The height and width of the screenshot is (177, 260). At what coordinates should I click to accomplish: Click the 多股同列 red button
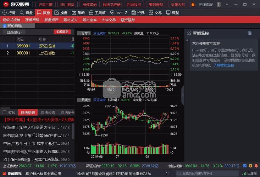click(x=62, y=32)
